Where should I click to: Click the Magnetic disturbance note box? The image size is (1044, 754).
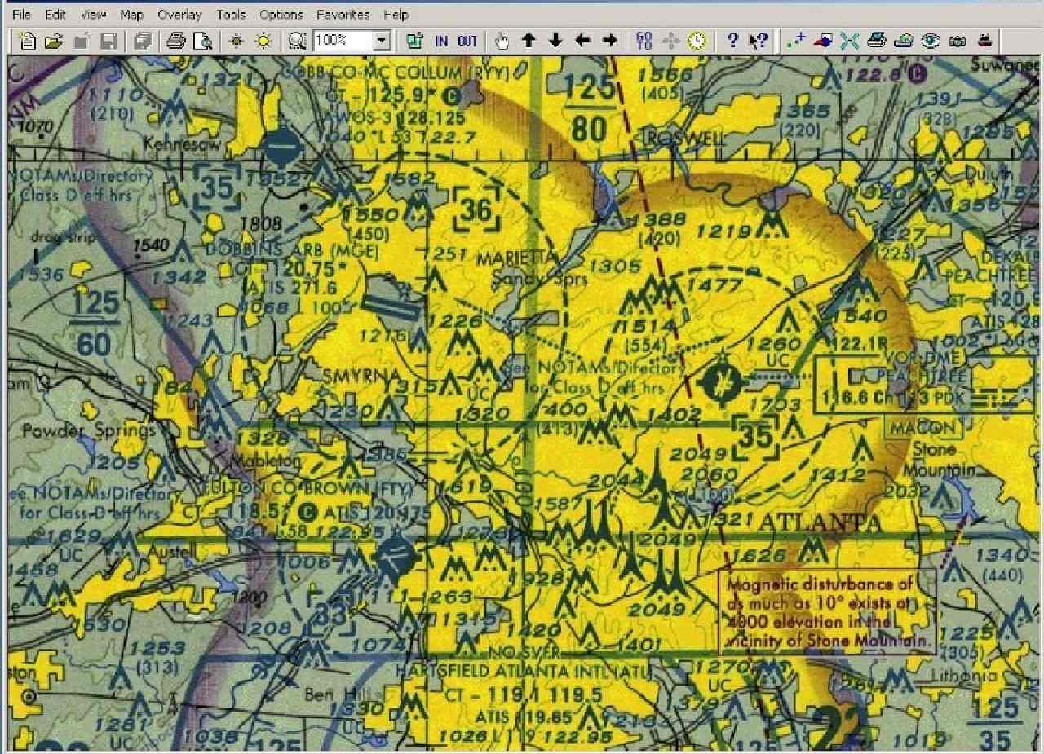pyautogui.click(x=829, y=613)
